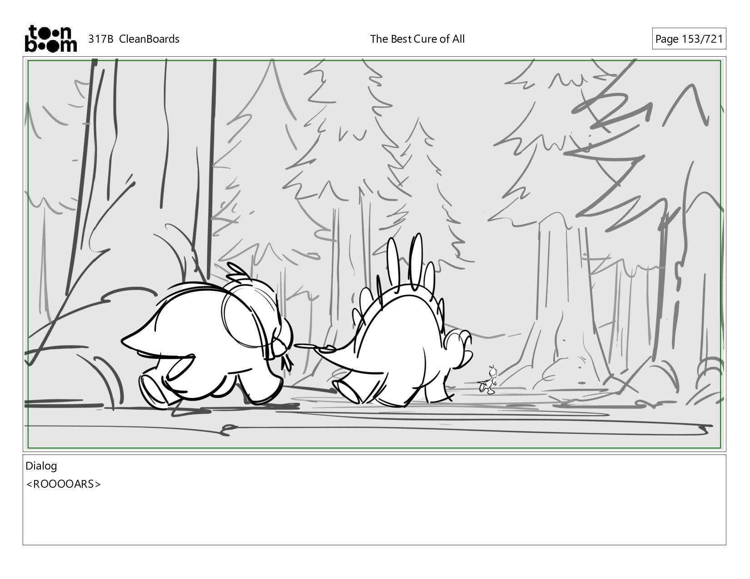750x579 pixels.
Task: Click the 'Dialog' caption label
Action: click(x=41, y=466)
